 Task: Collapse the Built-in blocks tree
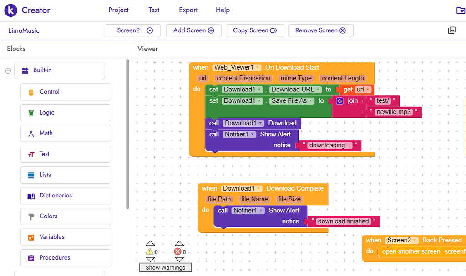8,70
